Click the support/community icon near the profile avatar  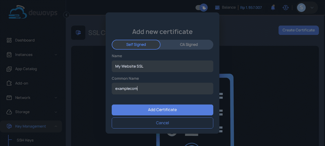coord(285,8)
